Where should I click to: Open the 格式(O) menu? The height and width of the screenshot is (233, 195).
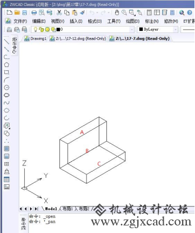click(x=95, y=21)
